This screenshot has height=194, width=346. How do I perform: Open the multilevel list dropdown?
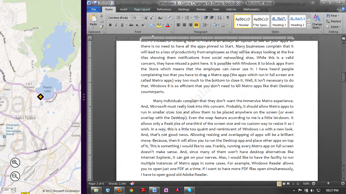(199, 18)
